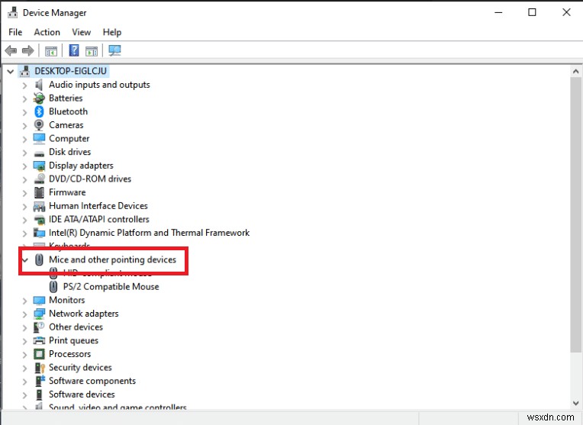
Task: Select the Security devices label
Action: [x=80, y=367]
